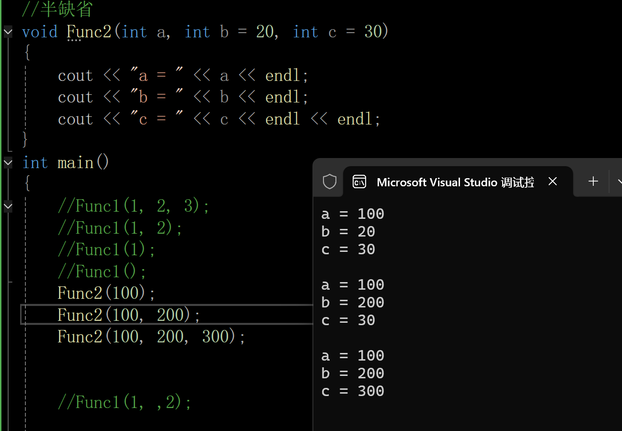This screenshot has height=431, width=622.
Task: Click the Func2 name in the function definition
Action: coord(89,32)
